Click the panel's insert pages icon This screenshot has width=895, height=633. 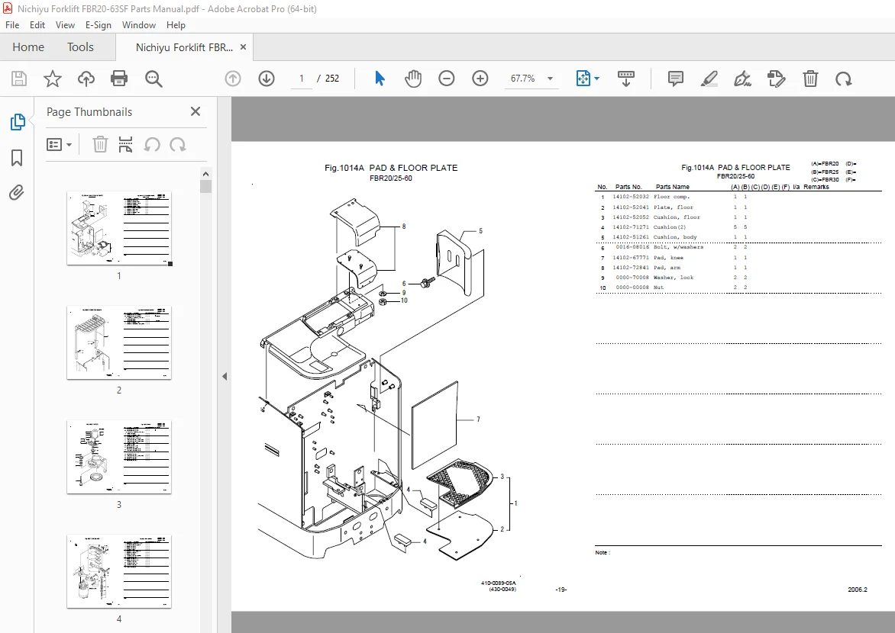(125, 145)
